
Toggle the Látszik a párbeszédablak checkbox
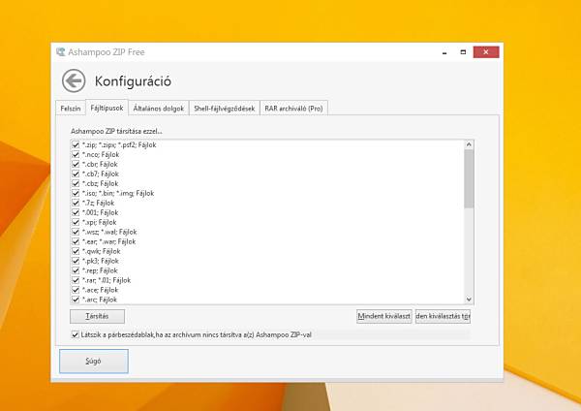coord(76,334)
